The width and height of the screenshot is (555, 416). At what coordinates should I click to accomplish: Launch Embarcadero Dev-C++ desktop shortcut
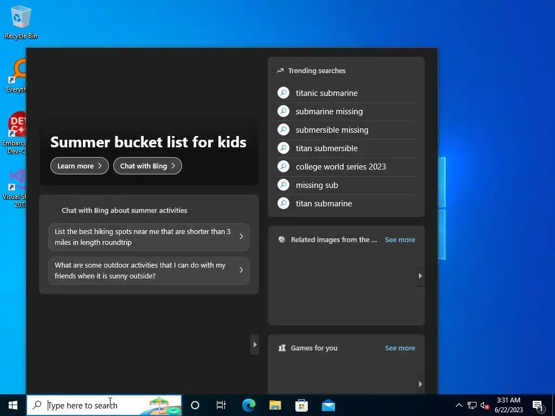14,133
